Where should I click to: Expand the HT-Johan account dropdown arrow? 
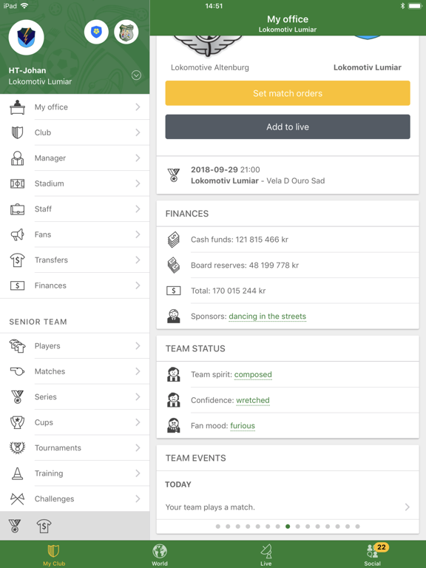pyautogui.click(x=136, y=75)
